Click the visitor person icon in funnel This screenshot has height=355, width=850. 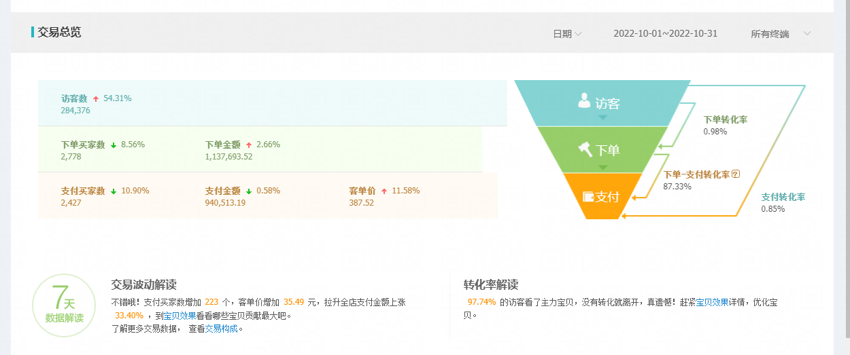point(584,101)
